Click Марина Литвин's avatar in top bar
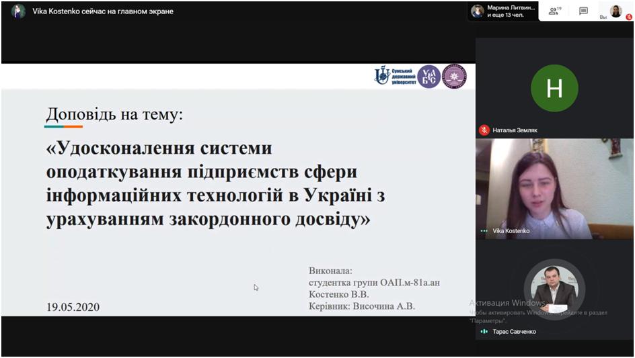635x358 pixels. [478, 11]
